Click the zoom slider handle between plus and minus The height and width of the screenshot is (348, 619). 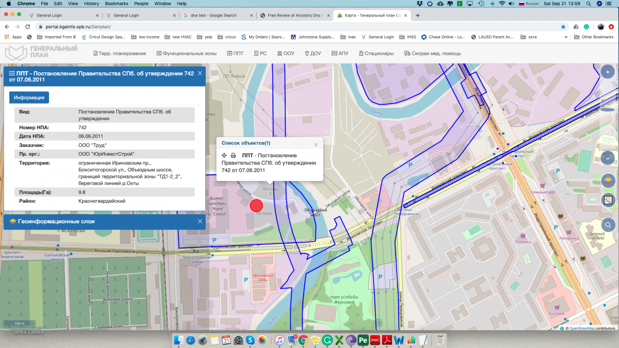pyautogui.click(x=608, y=109)
